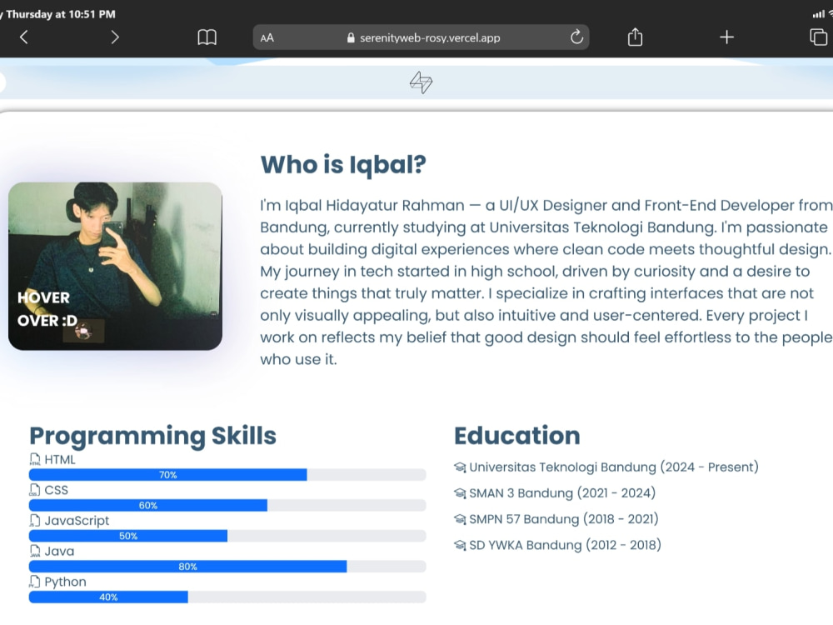This screenshot has width=833, height=625.
Task: Click the JavaScript 50% progress bar
Action: (x=227, y=536)
